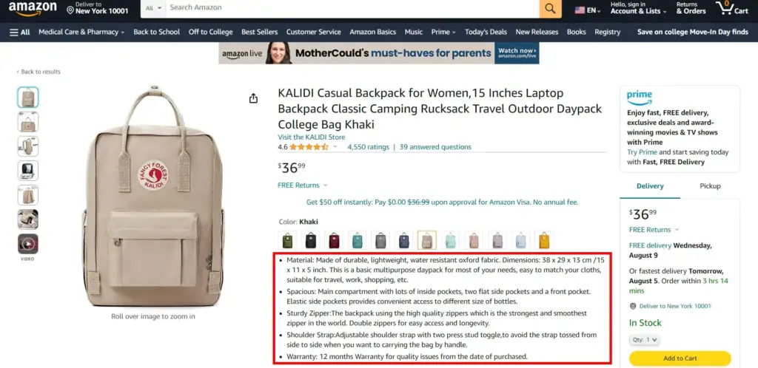This screenshot has height=368, width=758.
Task: Visit the KALIDI Store link
Action: (312, 137)
